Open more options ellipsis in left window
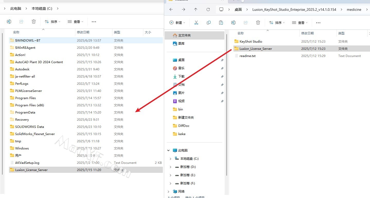This screenshot has width=370, height=198. (94, 22)
